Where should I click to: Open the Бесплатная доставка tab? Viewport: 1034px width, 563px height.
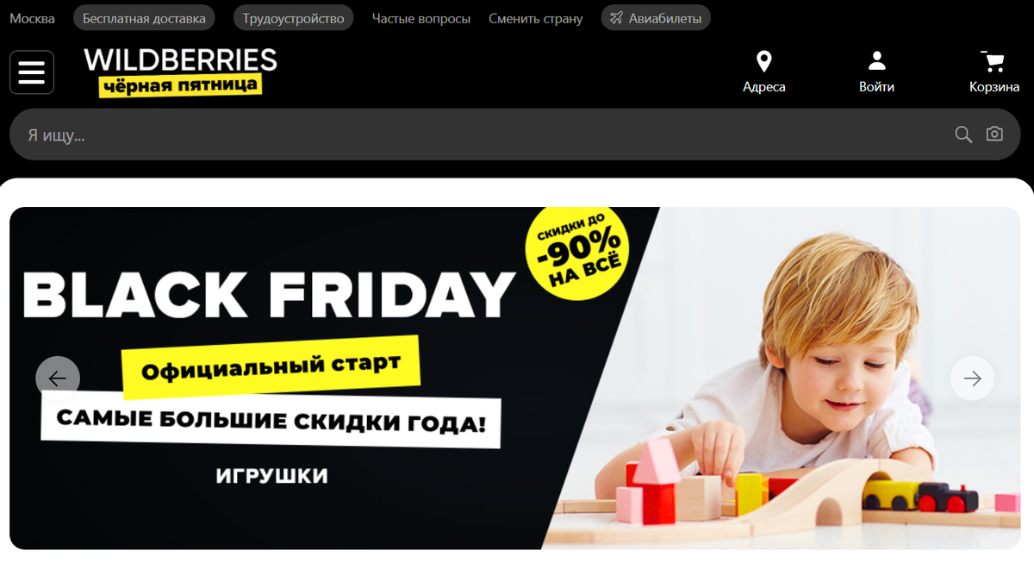144,18
